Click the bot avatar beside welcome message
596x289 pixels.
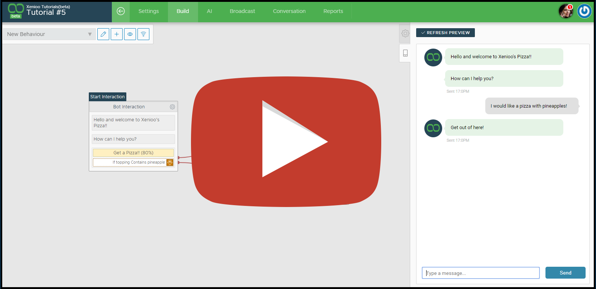pyautogui.click(x=433, y=58)
